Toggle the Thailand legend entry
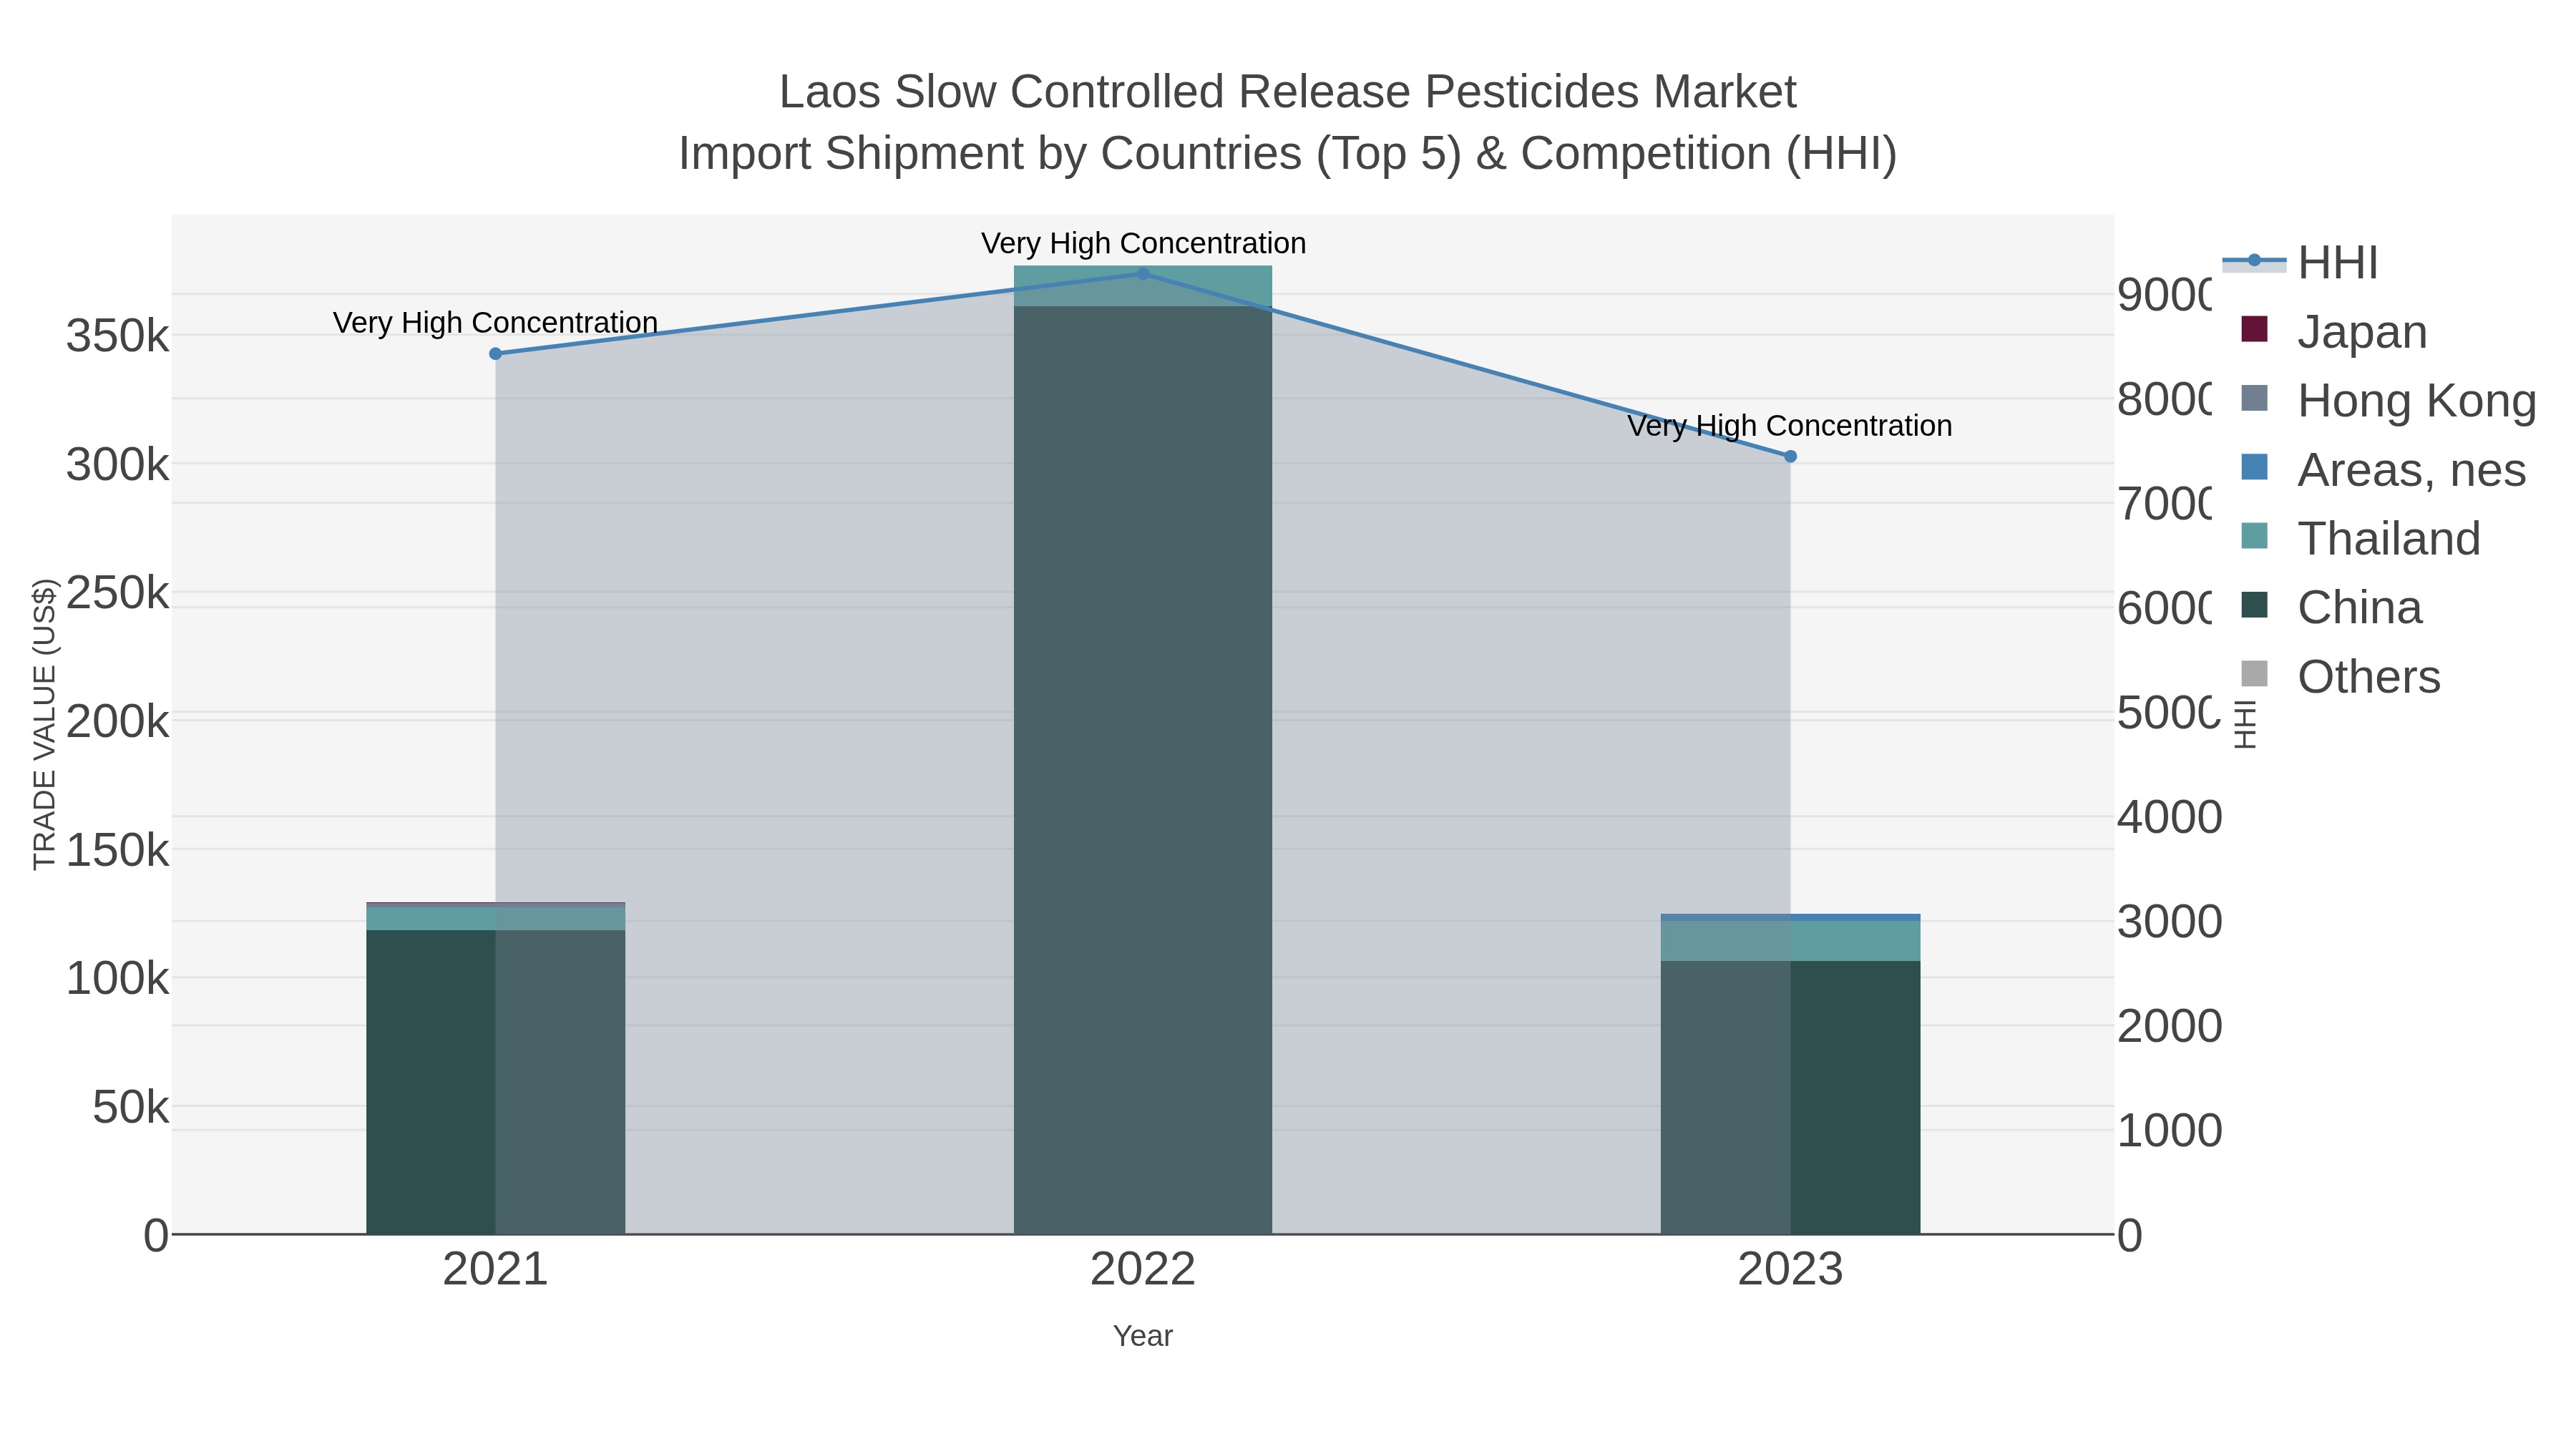Image resolution: width=2576 pixels, height=1449 pixels. pos(2360,538)
